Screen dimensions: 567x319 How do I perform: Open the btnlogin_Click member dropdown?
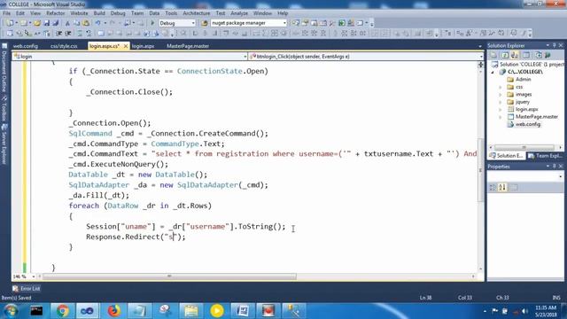[481, 57]
